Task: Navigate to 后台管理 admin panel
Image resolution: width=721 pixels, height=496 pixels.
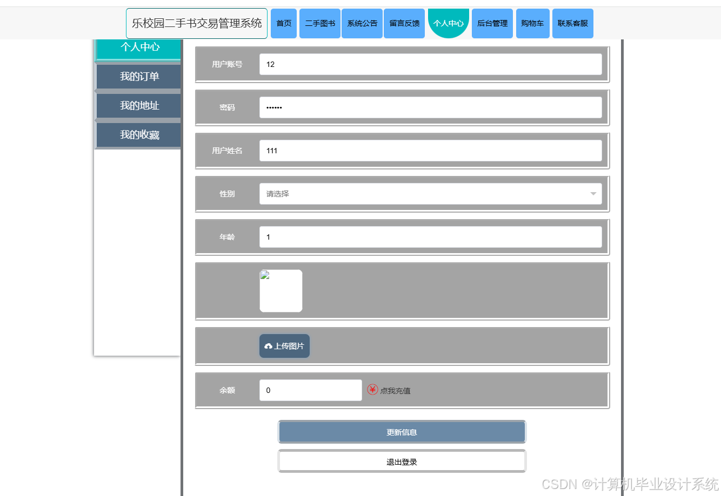Action: pyautogui.click(x=492, y=23)
